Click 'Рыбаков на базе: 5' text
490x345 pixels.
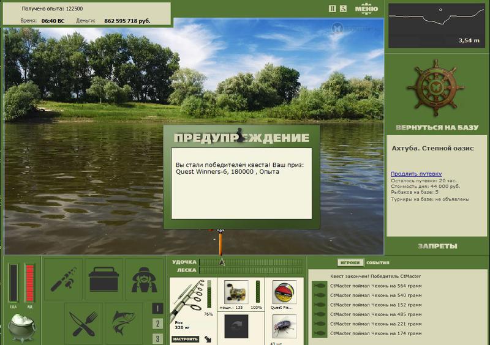pos(415,192)
